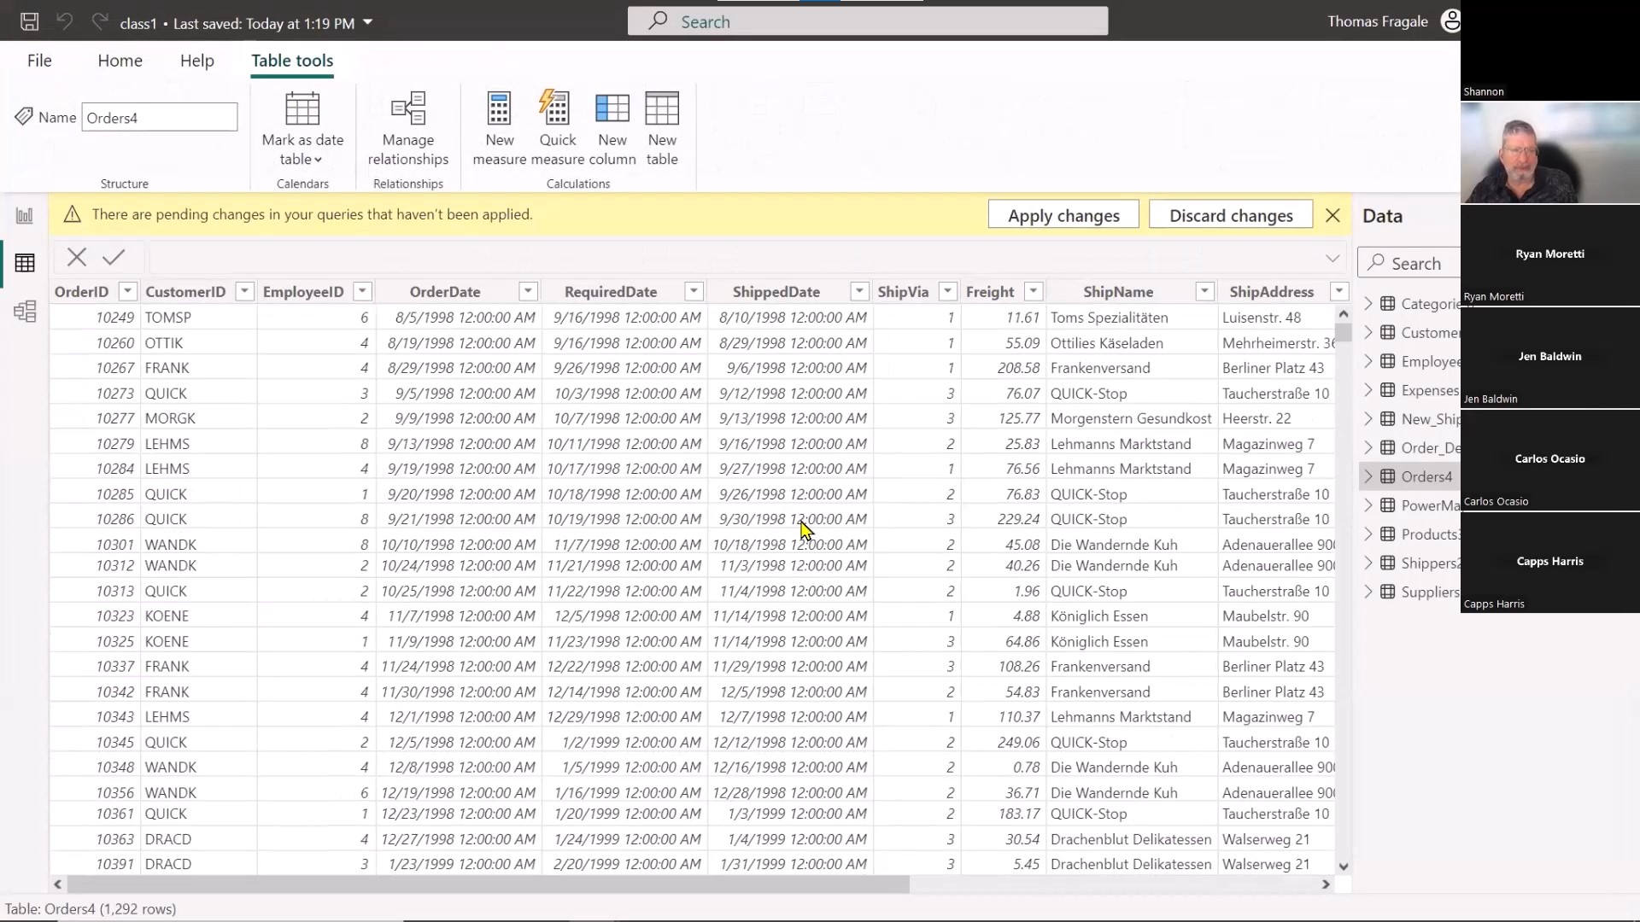Open the ShippedDate filter dropdown

coord(858,291)
